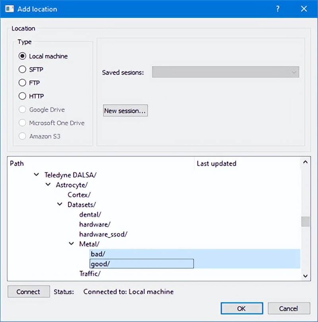
Task: Collapse the Datasets folder chevron
Action: click(x=60, y=204)
